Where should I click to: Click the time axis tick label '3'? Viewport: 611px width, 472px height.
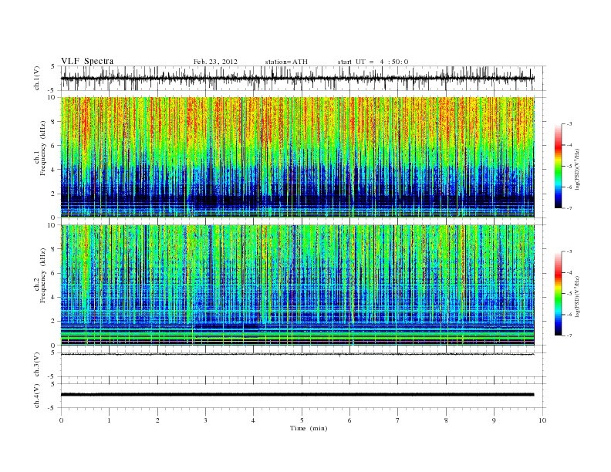pyautogui.click(x=205, y=420)
